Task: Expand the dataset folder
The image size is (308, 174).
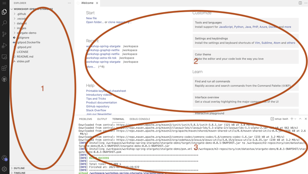Action: [x=42, y=23]
